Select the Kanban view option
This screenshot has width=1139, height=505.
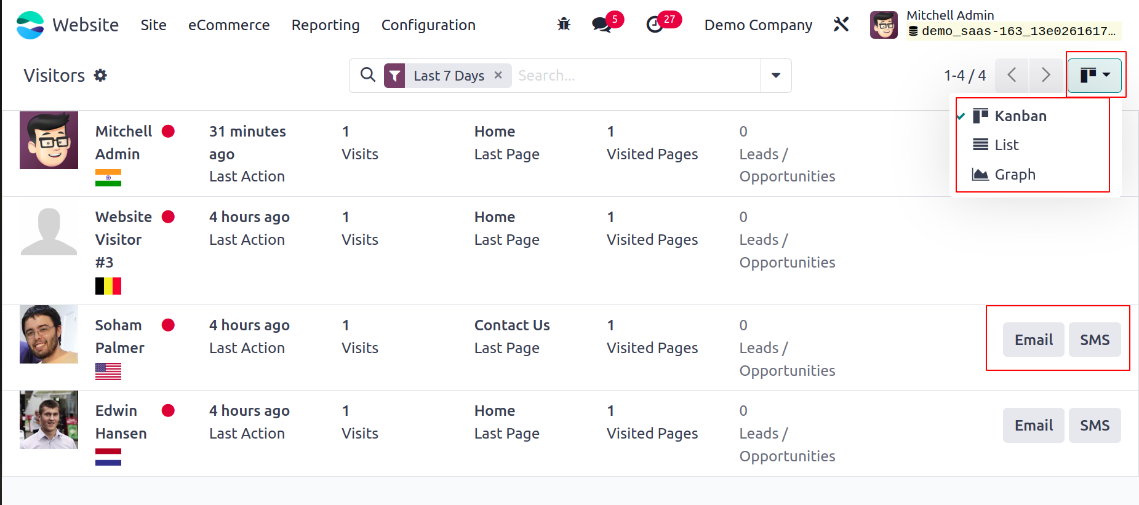tap(1020, 116)
